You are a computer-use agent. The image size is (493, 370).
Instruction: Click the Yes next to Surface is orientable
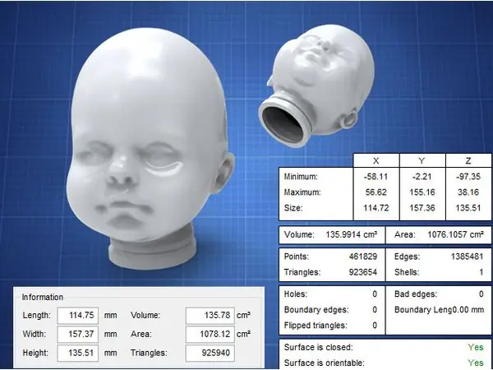[x=476, y=363]
